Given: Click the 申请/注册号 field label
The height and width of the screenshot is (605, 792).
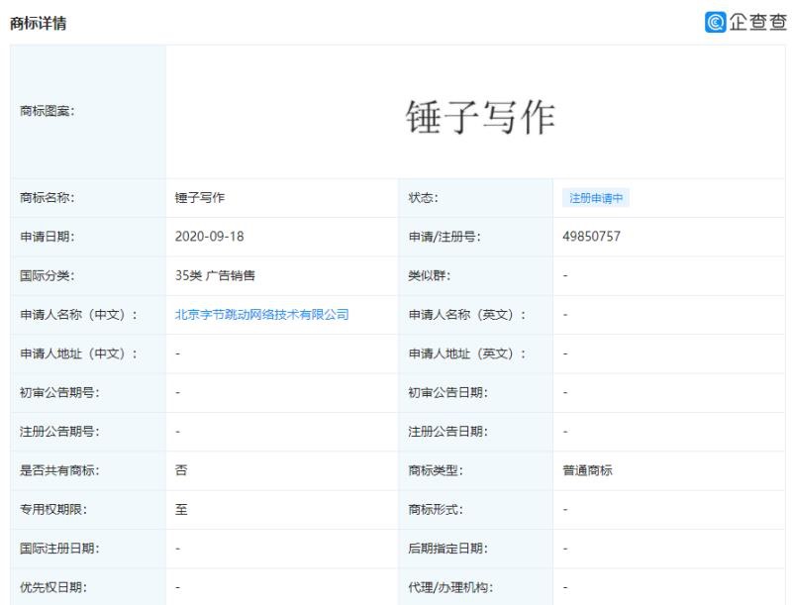Looking at the screenshot, I should click(445, 237).
